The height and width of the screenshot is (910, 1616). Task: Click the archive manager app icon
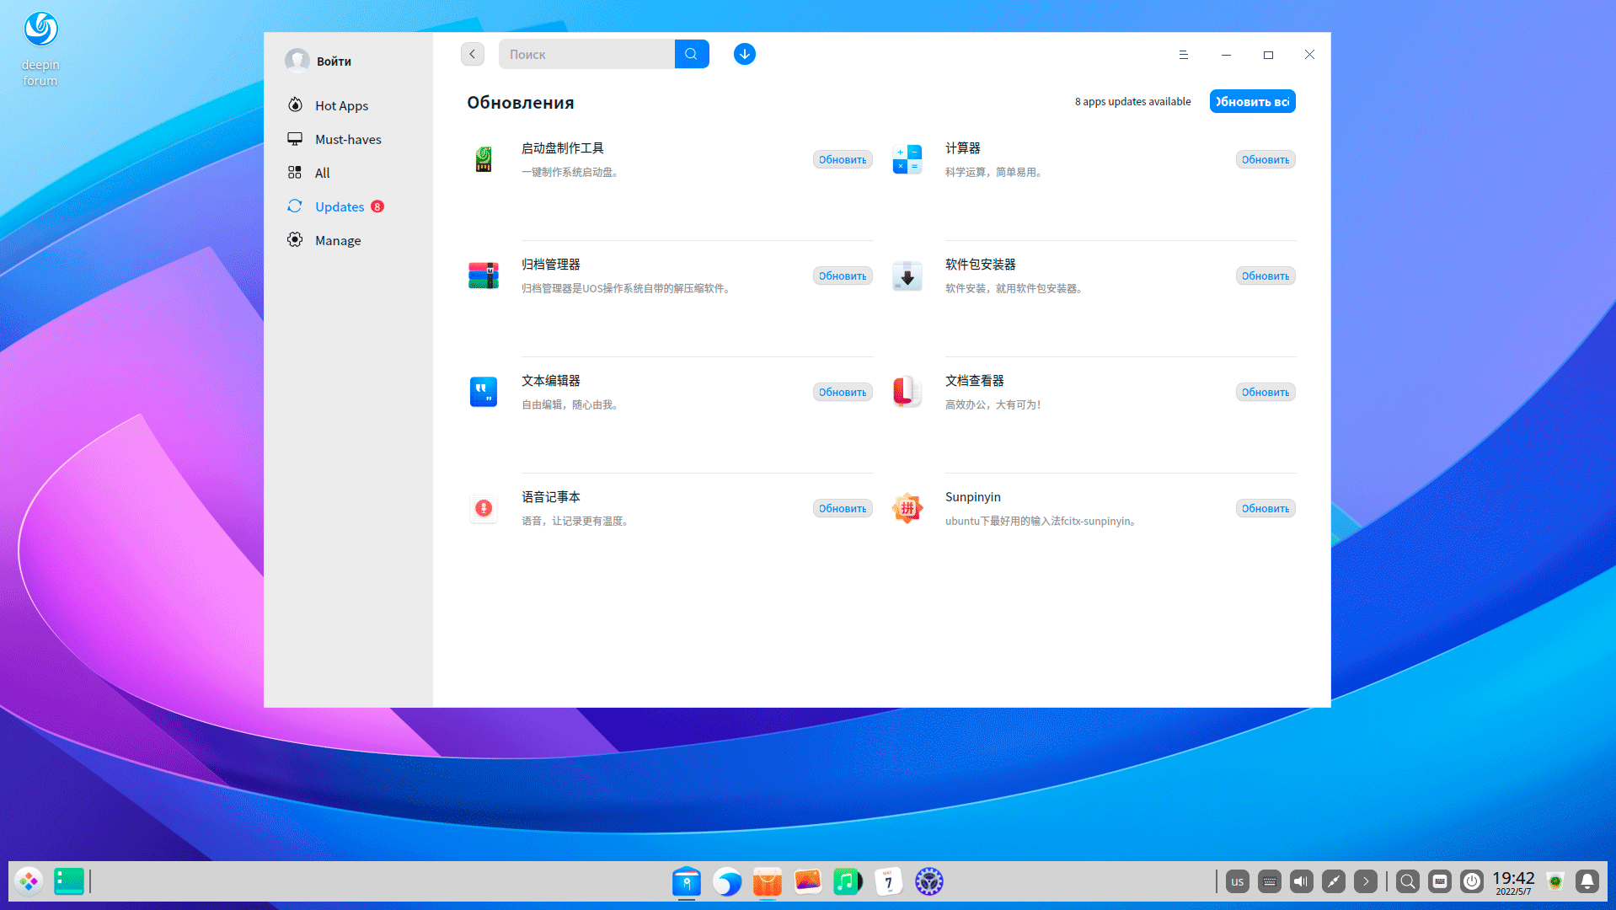click(484, 276)
